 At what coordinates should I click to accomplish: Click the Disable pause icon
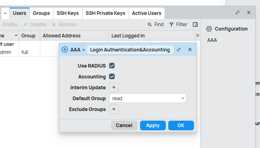(25, 25)
